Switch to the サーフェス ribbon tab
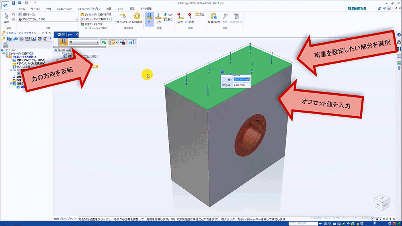Screen dimensions: 402x226 (x=36, y=9)
